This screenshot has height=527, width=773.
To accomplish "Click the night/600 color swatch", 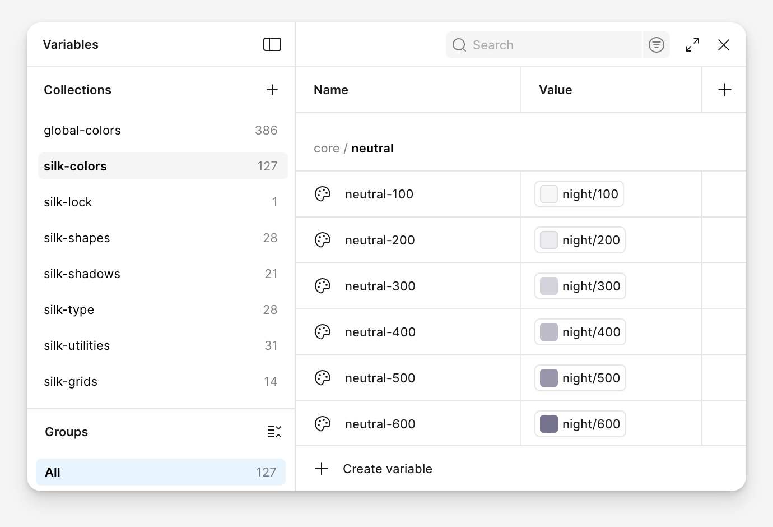I will tap(548, 424).
